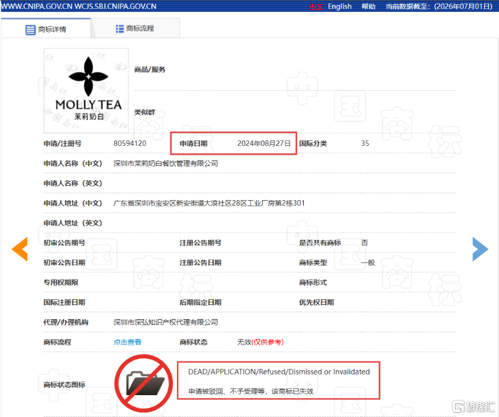Click the applicant address text

[209, 203]
